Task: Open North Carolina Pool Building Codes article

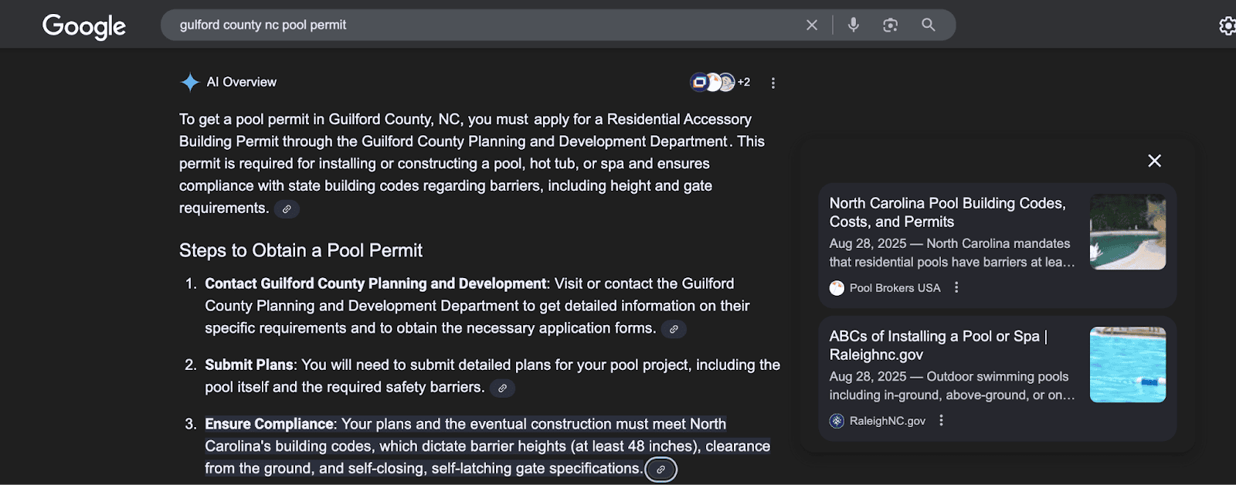Action: coord(946,212)
